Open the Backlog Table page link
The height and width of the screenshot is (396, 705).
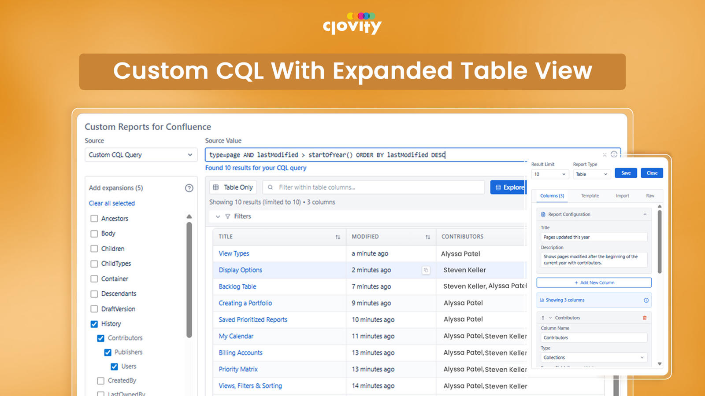click(237, 286)
